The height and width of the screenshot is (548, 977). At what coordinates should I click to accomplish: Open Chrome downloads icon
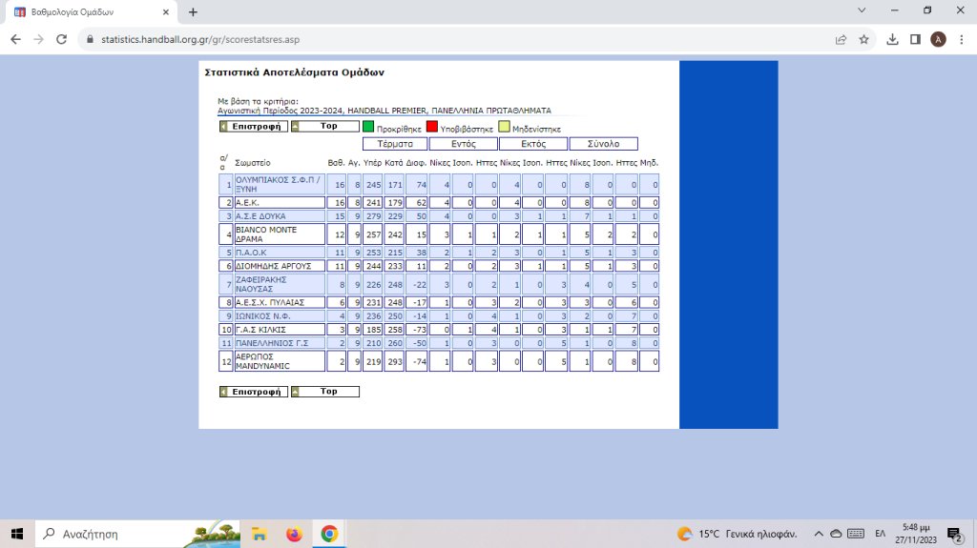coord(893,39)
